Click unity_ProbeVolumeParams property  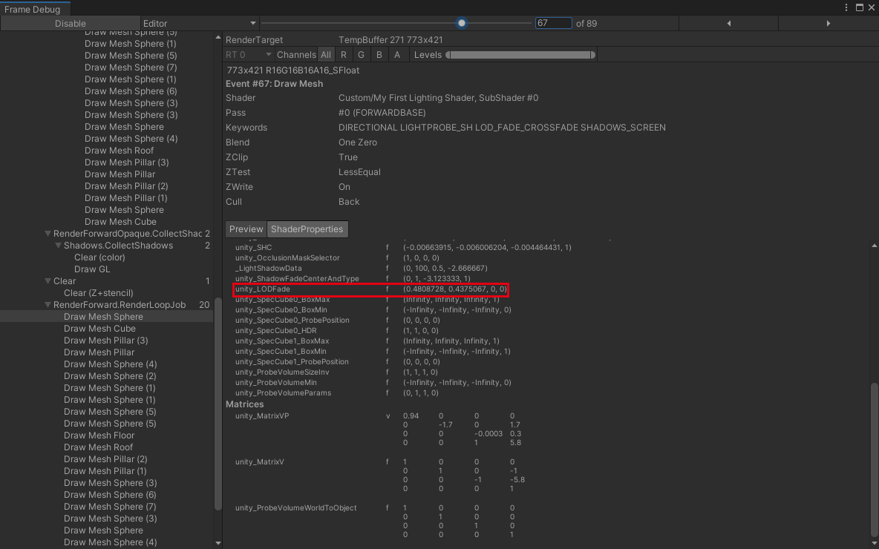point(283,392)
